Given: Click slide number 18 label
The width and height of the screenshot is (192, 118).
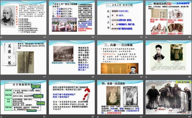Looking at the screenshot, I should (93, 77).
